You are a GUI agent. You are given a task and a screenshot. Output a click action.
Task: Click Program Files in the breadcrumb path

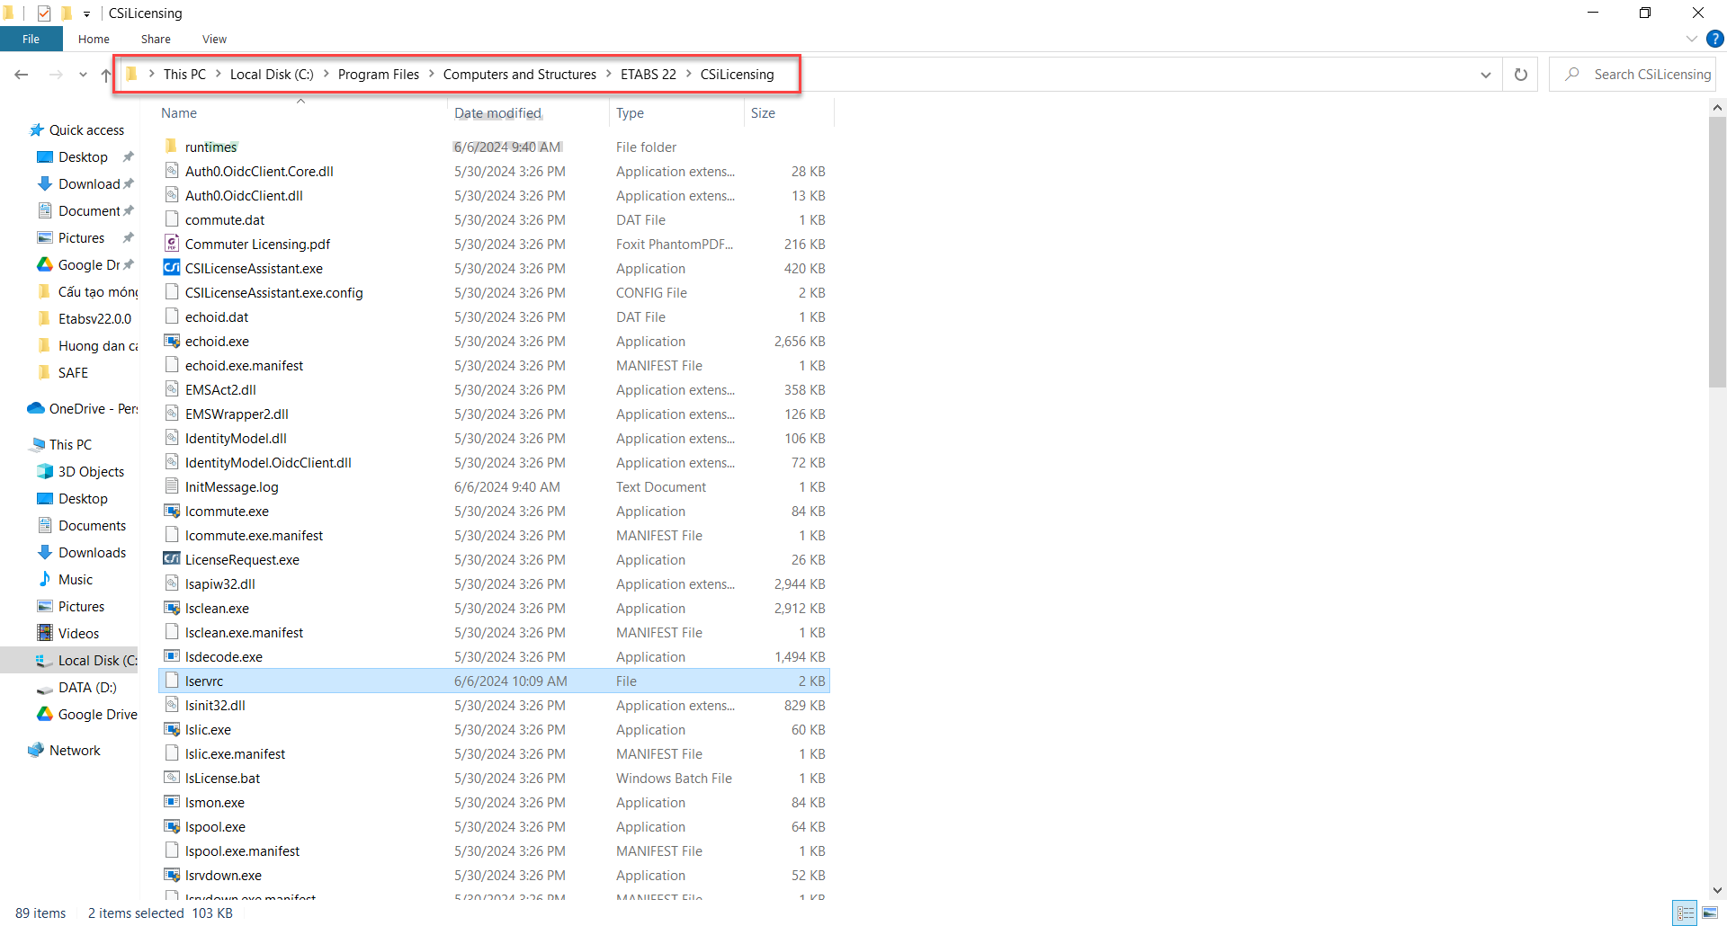pos(378,75)
